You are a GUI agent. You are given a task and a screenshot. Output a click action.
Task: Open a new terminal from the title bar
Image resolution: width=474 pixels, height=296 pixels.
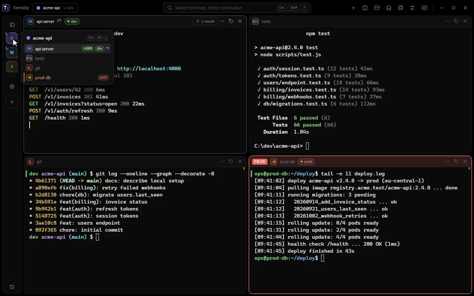[x=353, y=8]
